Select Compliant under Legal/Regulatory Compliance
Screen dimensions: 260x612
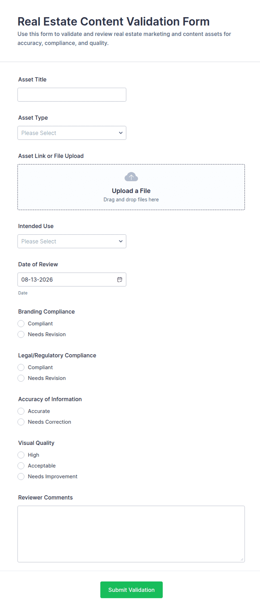coord(21,367)
